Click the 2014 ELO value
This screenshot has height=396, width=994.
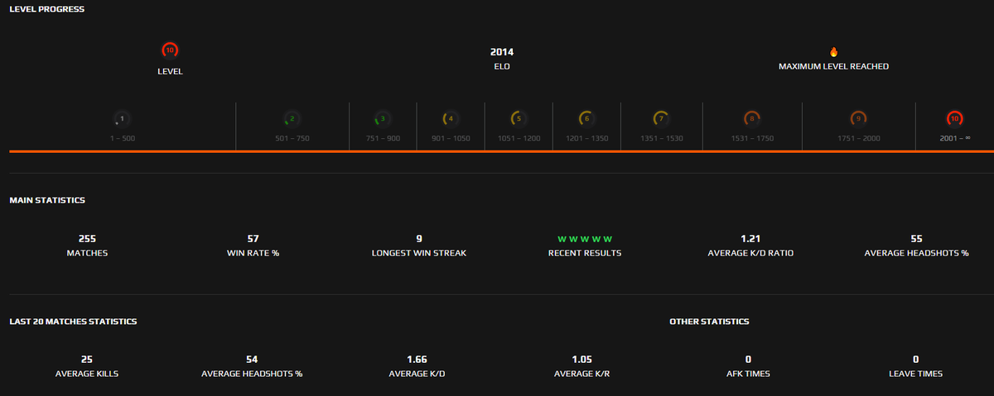pos(502,52)
